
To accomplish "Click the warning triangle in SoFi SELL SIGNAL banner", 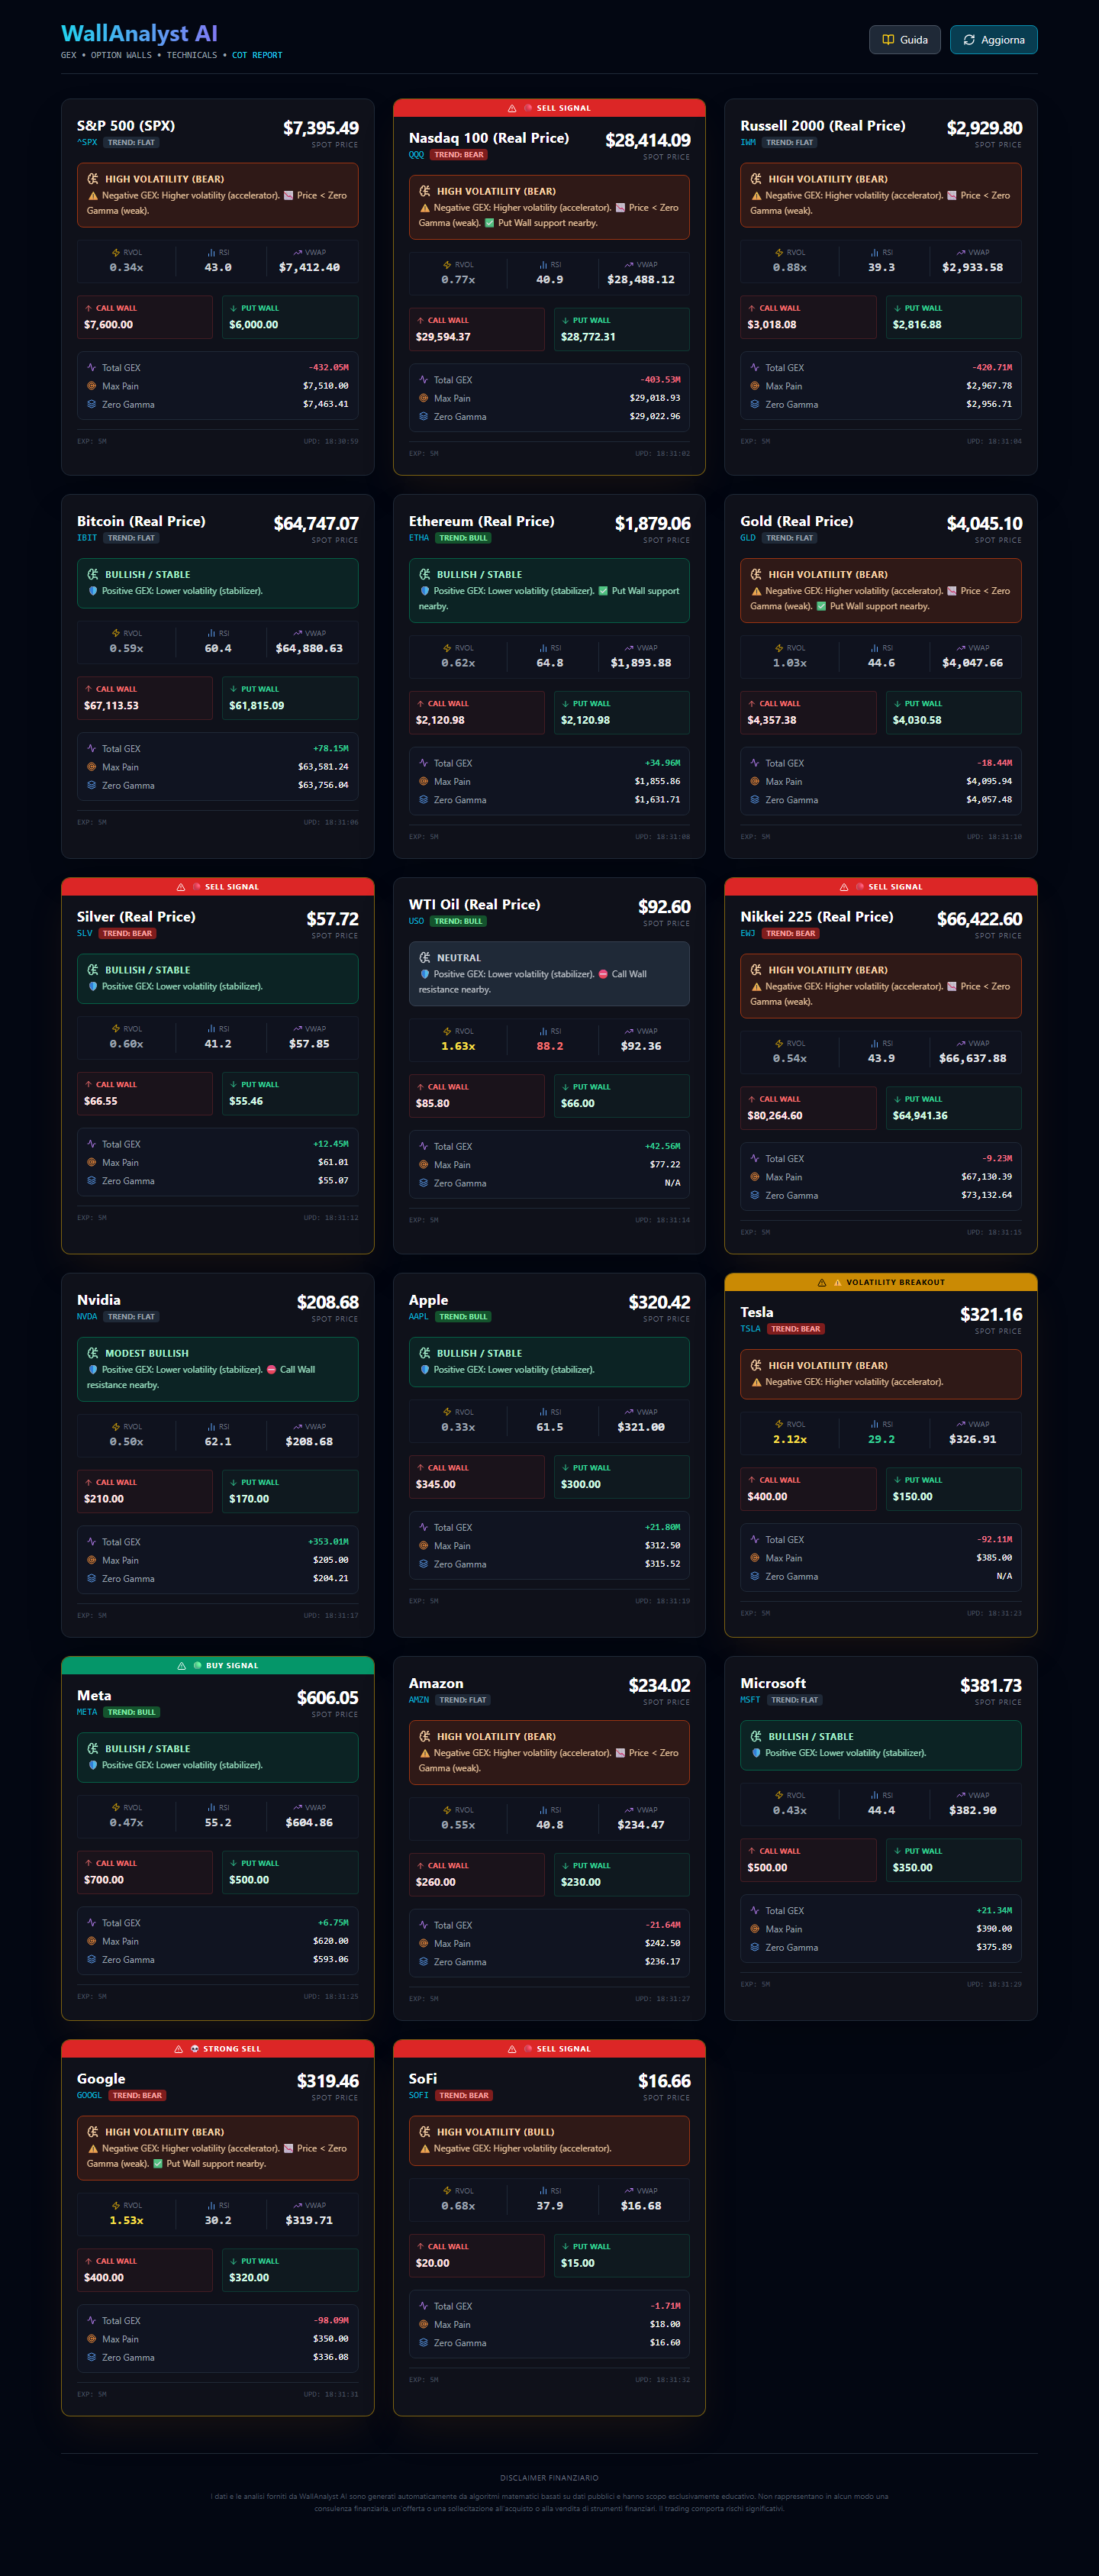I will click(512, 2048).
